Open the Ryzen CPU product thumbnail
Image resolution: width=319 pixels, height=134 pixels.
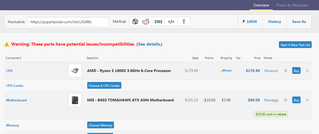click(x=75, y=71)
